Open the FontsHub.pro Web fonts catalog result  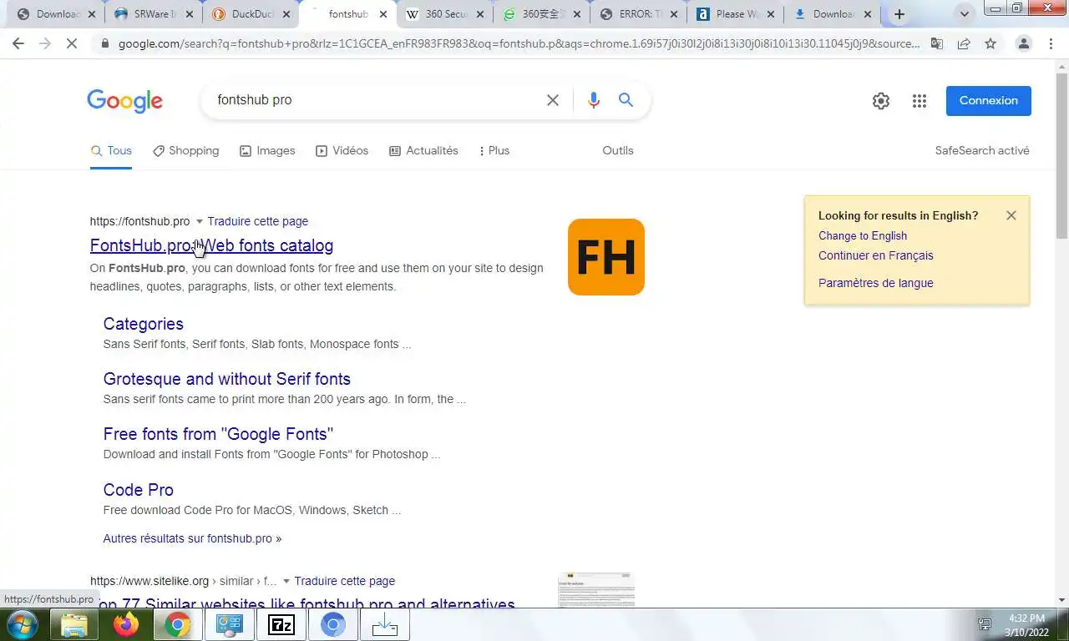click(x=211, y=245)
